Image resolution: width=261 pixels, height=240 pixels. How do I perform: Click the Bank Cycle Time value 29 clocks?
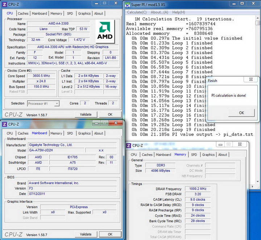pos(198,221)
